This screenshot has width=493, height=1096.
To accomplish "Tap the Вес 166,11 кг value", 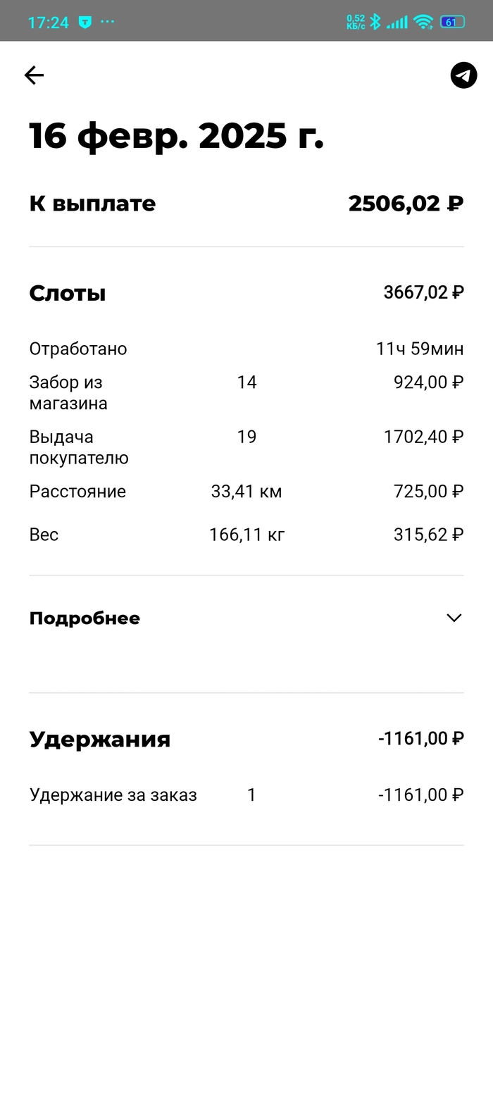I will click(x=246, y=535).
